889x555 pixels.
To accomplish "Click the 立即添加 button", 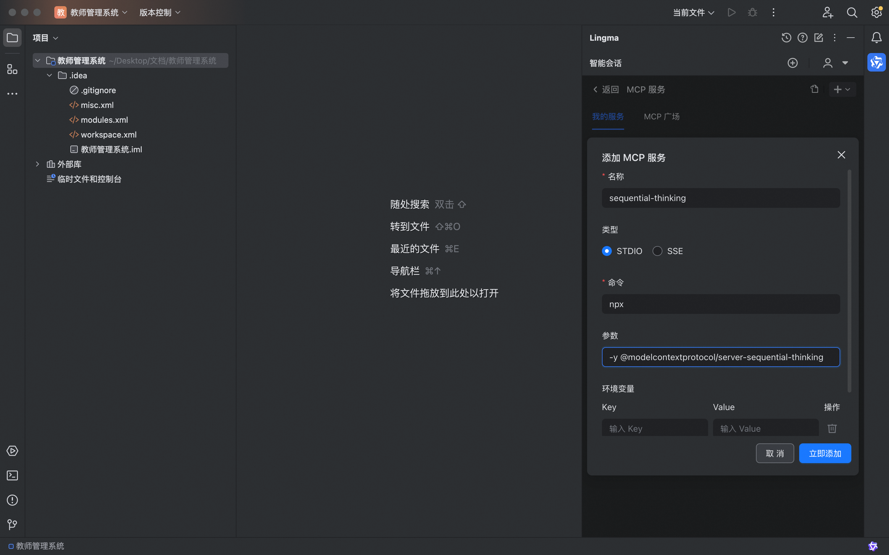I will tap(825, 453).
